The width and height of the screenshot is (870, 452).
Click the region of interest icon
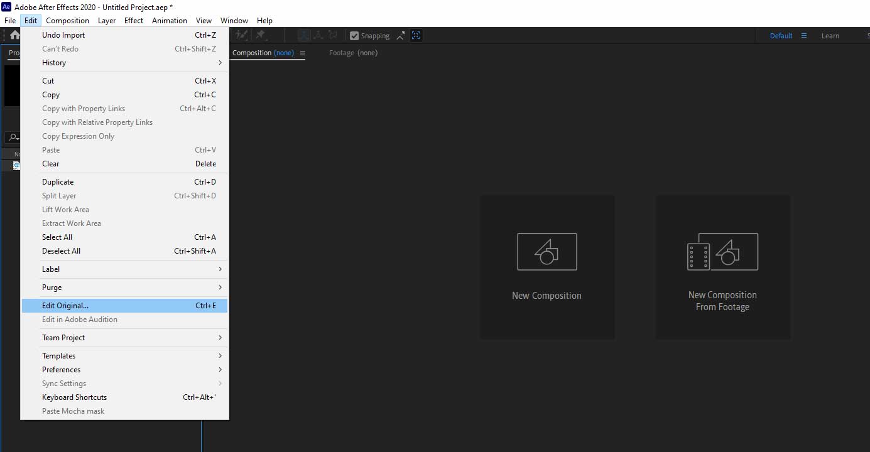click(416, 36)
